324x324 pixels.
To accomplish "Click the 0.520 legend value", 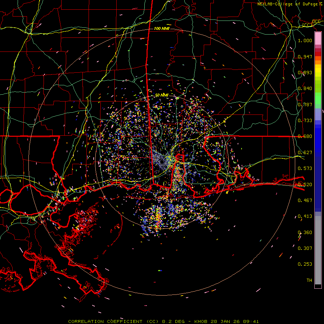I will 305,184.
